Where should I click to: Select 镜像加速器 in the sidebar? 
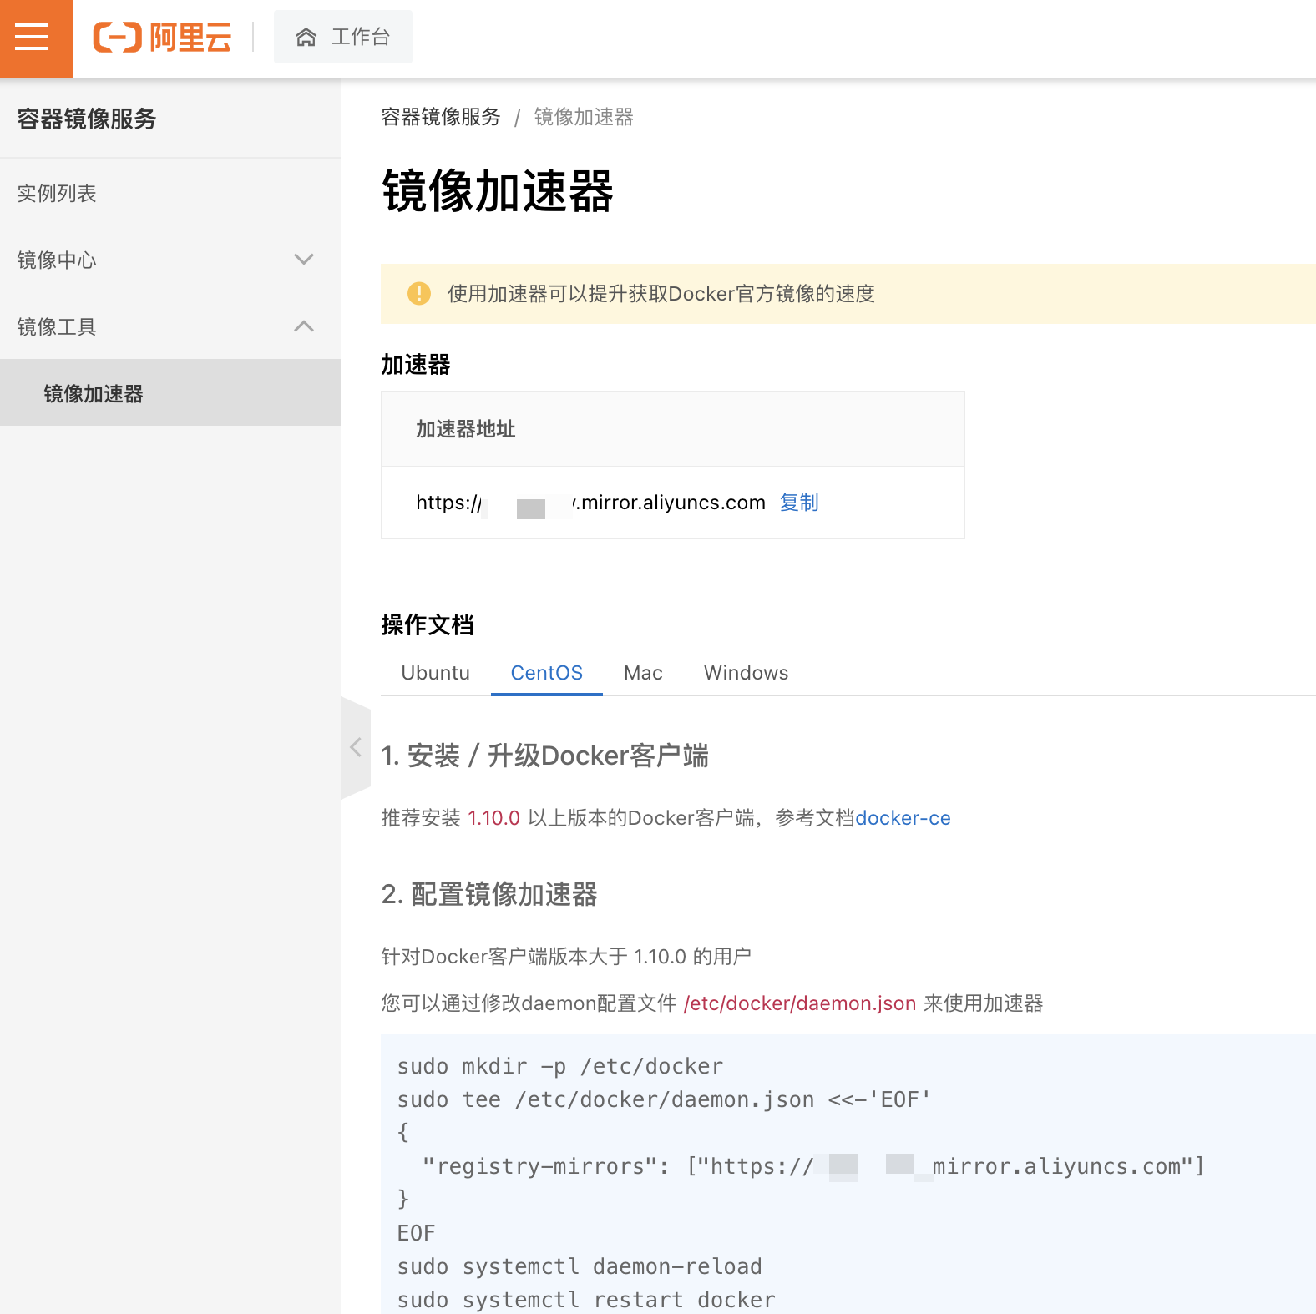170,393
